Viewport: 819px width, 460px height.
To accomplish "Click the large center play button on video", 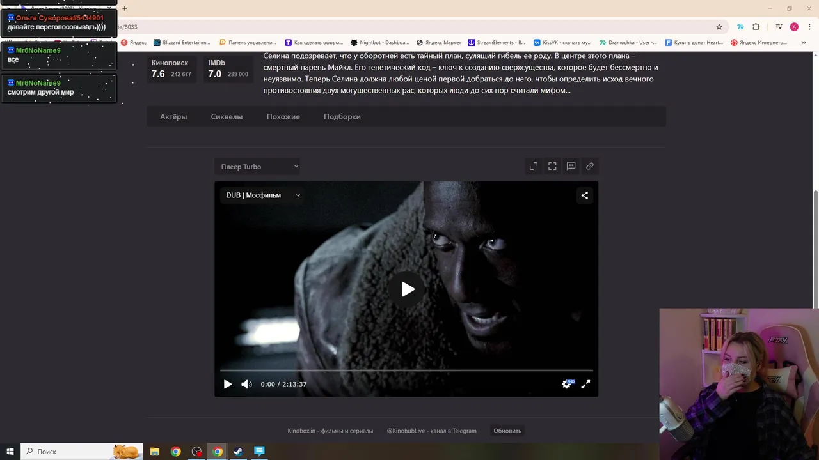I will 407,289.
